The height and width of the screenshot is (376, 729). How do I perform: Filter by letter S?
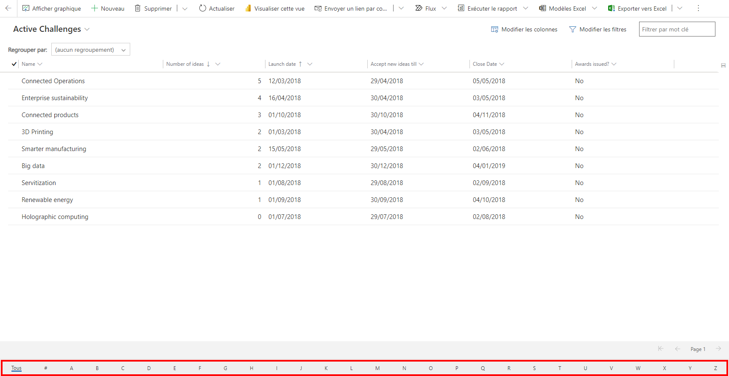click(x=534, y=368)
